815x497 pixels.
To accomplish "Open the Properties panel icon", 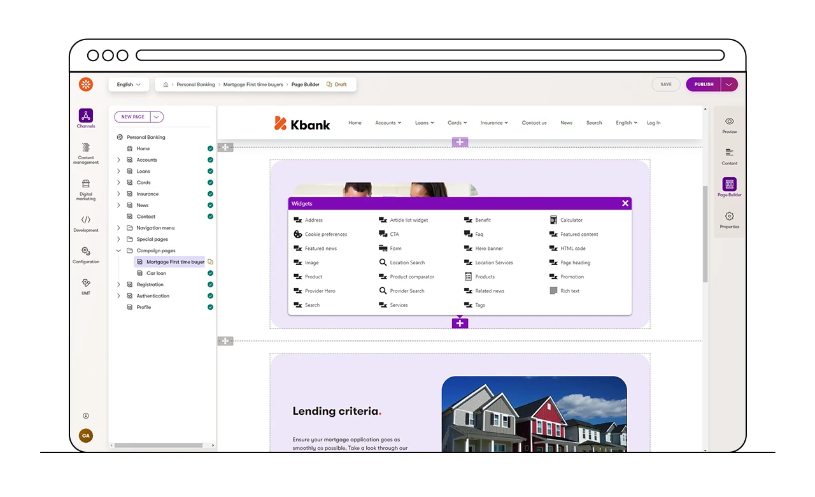I will 729,217.
